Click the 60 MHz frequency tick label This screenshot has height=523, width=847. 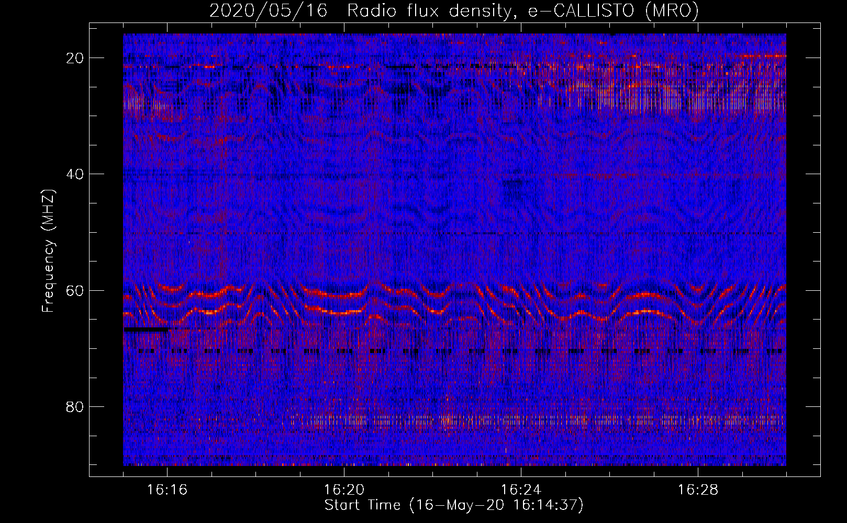(75, 290)
